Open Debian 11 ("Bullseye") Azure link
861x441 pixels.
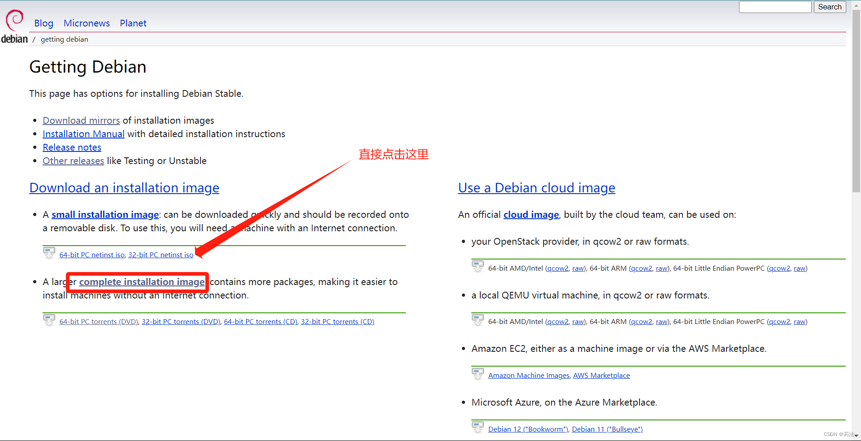(x=607, y=429)
